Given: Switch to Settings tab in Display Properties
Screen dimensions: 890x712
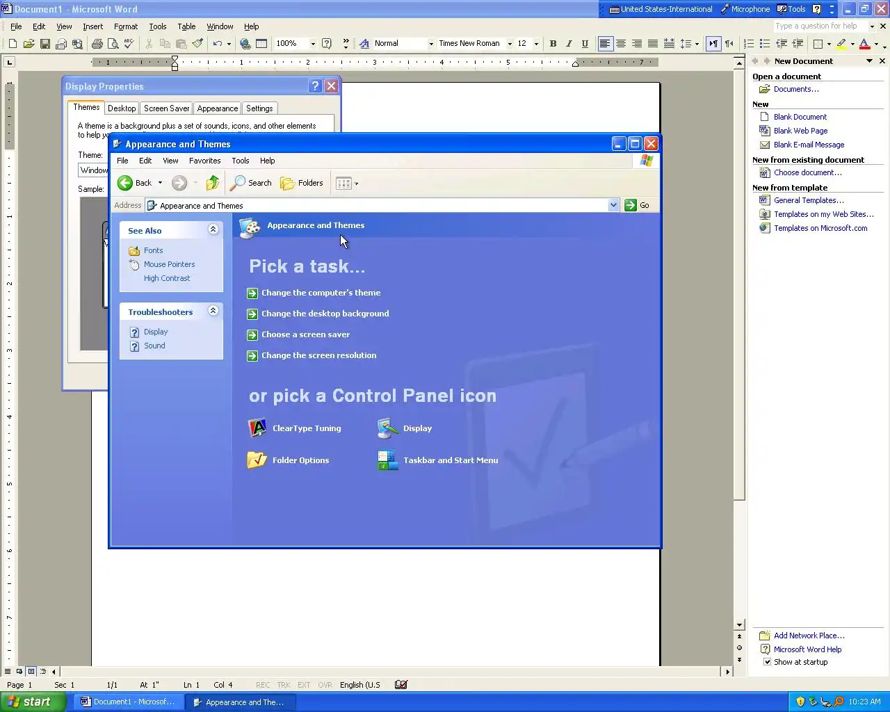Looking at the screenshot, I should pos(259,108).
